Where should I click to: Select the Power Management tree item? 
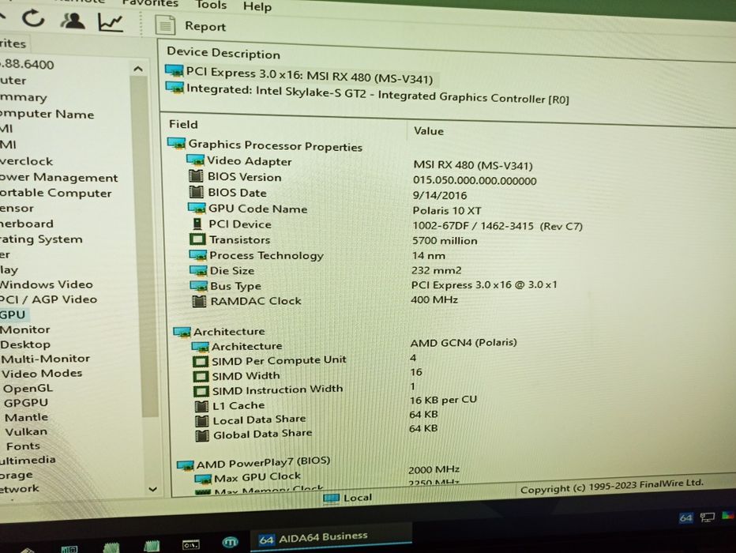[58, 178]
